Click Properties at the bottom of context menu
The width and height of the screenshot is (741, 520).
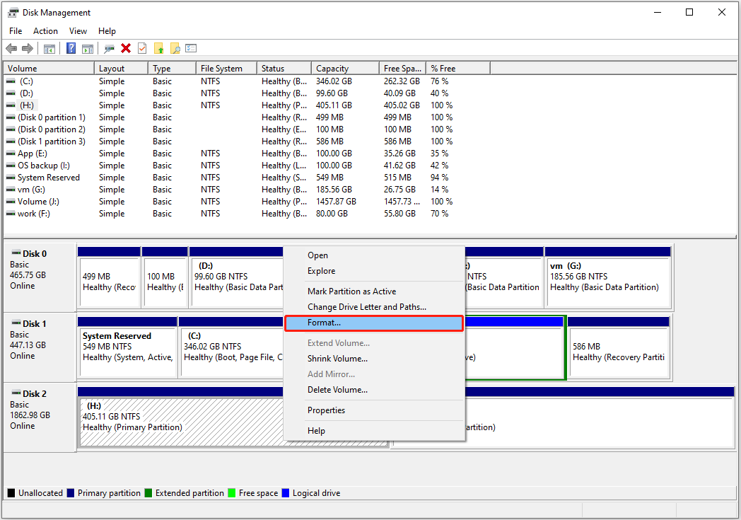click(x=326, y=410)
